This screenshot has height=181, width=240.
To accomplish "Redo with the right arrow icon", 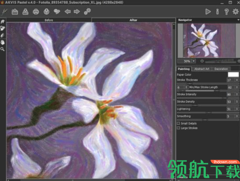I will point(77,11).
